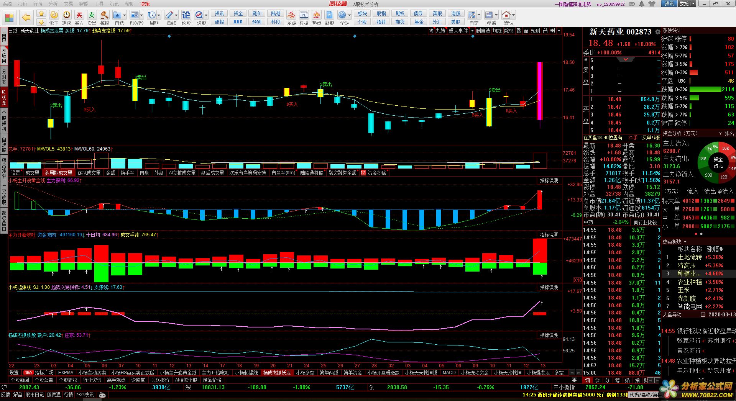Click the 修正 correction icon
Viewport: 736px width, 401px height.
click(x=54, y=15)
